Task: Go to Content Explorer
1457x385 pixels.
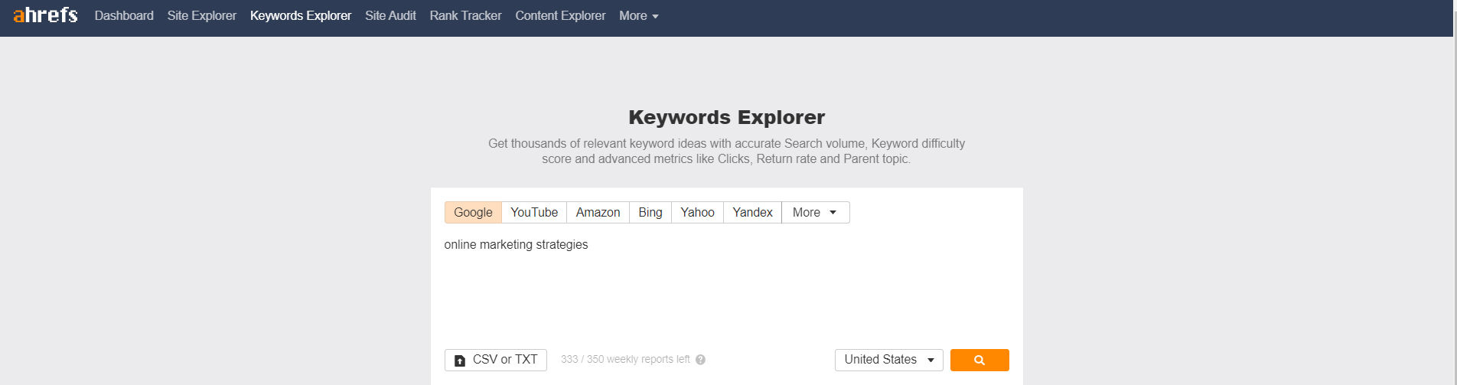Action: click(560, 15)
